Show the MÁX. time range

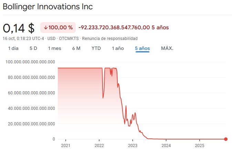(167, 48)
